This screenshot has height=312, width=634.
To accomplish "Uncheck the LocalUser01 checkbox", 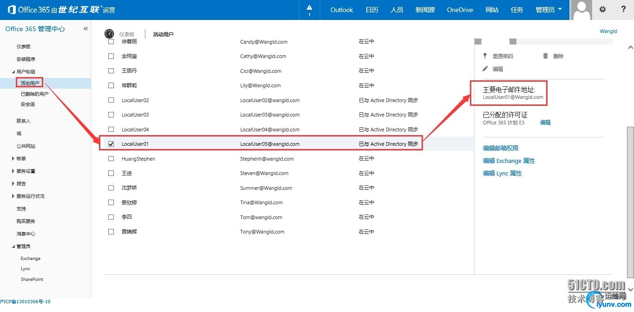I will click(111, 144).
